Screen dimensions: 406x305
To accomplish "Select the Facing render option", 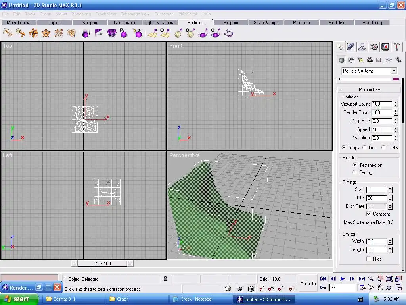I will pyautogui.click(x=355, y=172).
